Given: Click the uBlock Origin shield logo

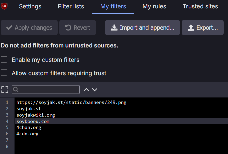Looking at the screenshot, I should click(x=4, y=6).
